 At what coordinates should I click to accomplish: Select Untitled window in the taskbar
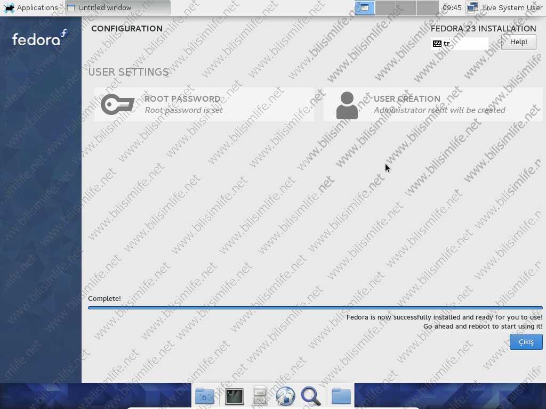click(118, 7)
